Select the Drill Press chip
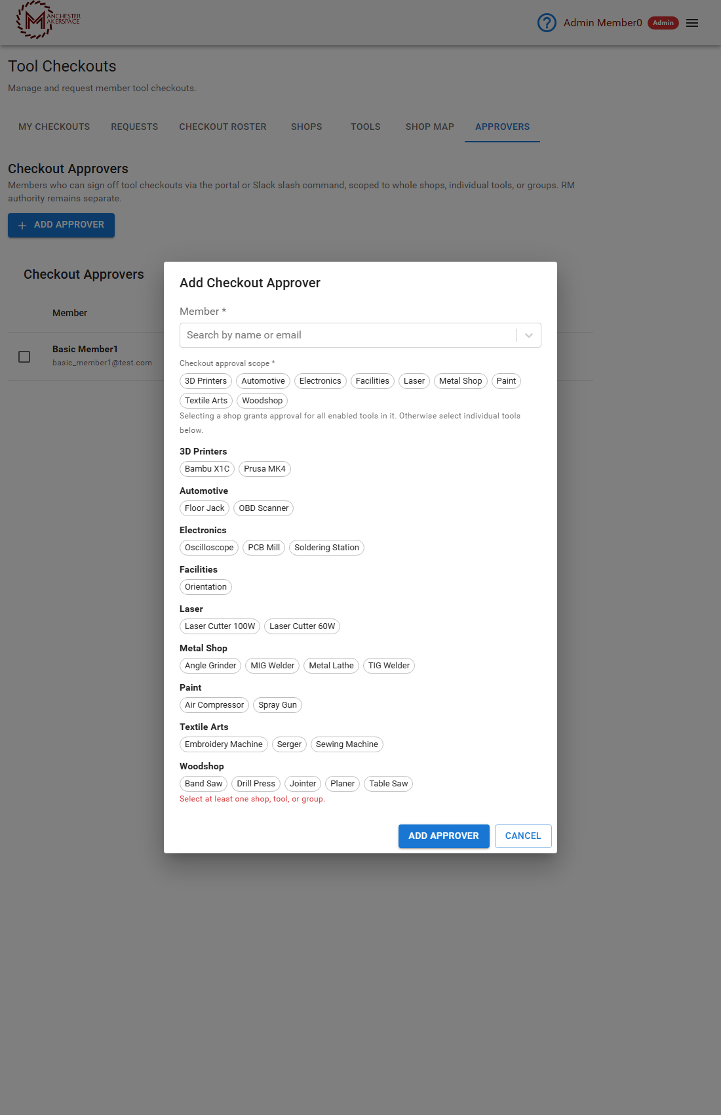 point(256,784)
